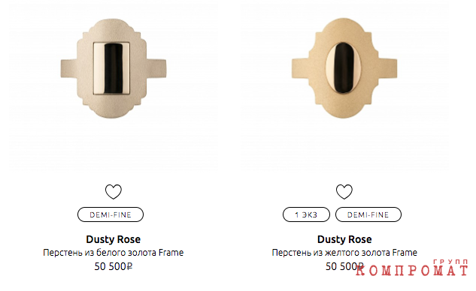
Task: Open link Перстень из желтого золота Frame
Action: (344, 253)
